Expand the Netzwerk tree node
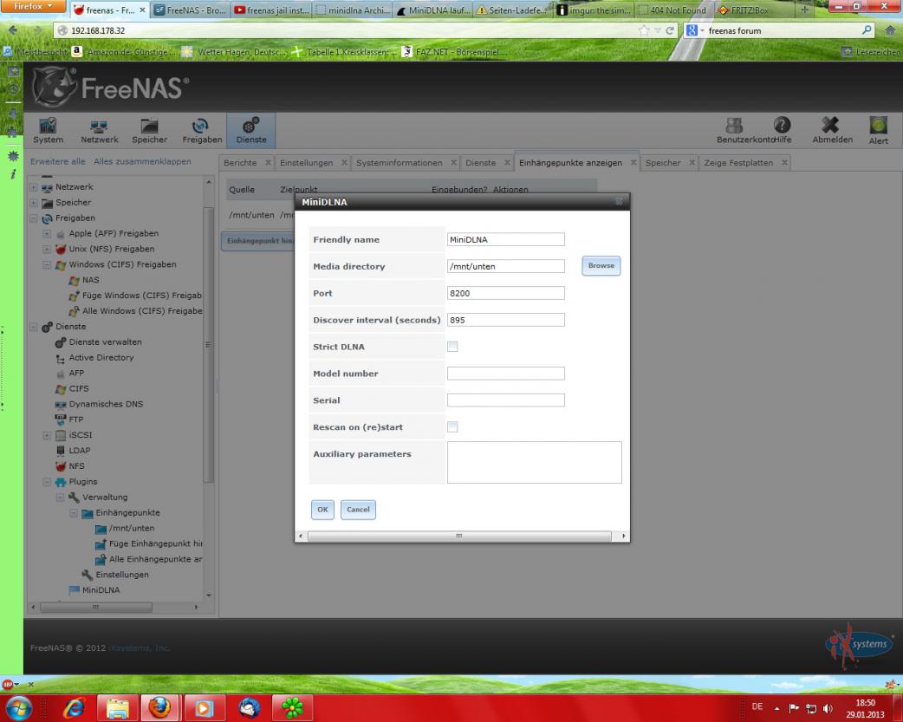The height and width of the screenshot is (722, 903). coord(34,187)
